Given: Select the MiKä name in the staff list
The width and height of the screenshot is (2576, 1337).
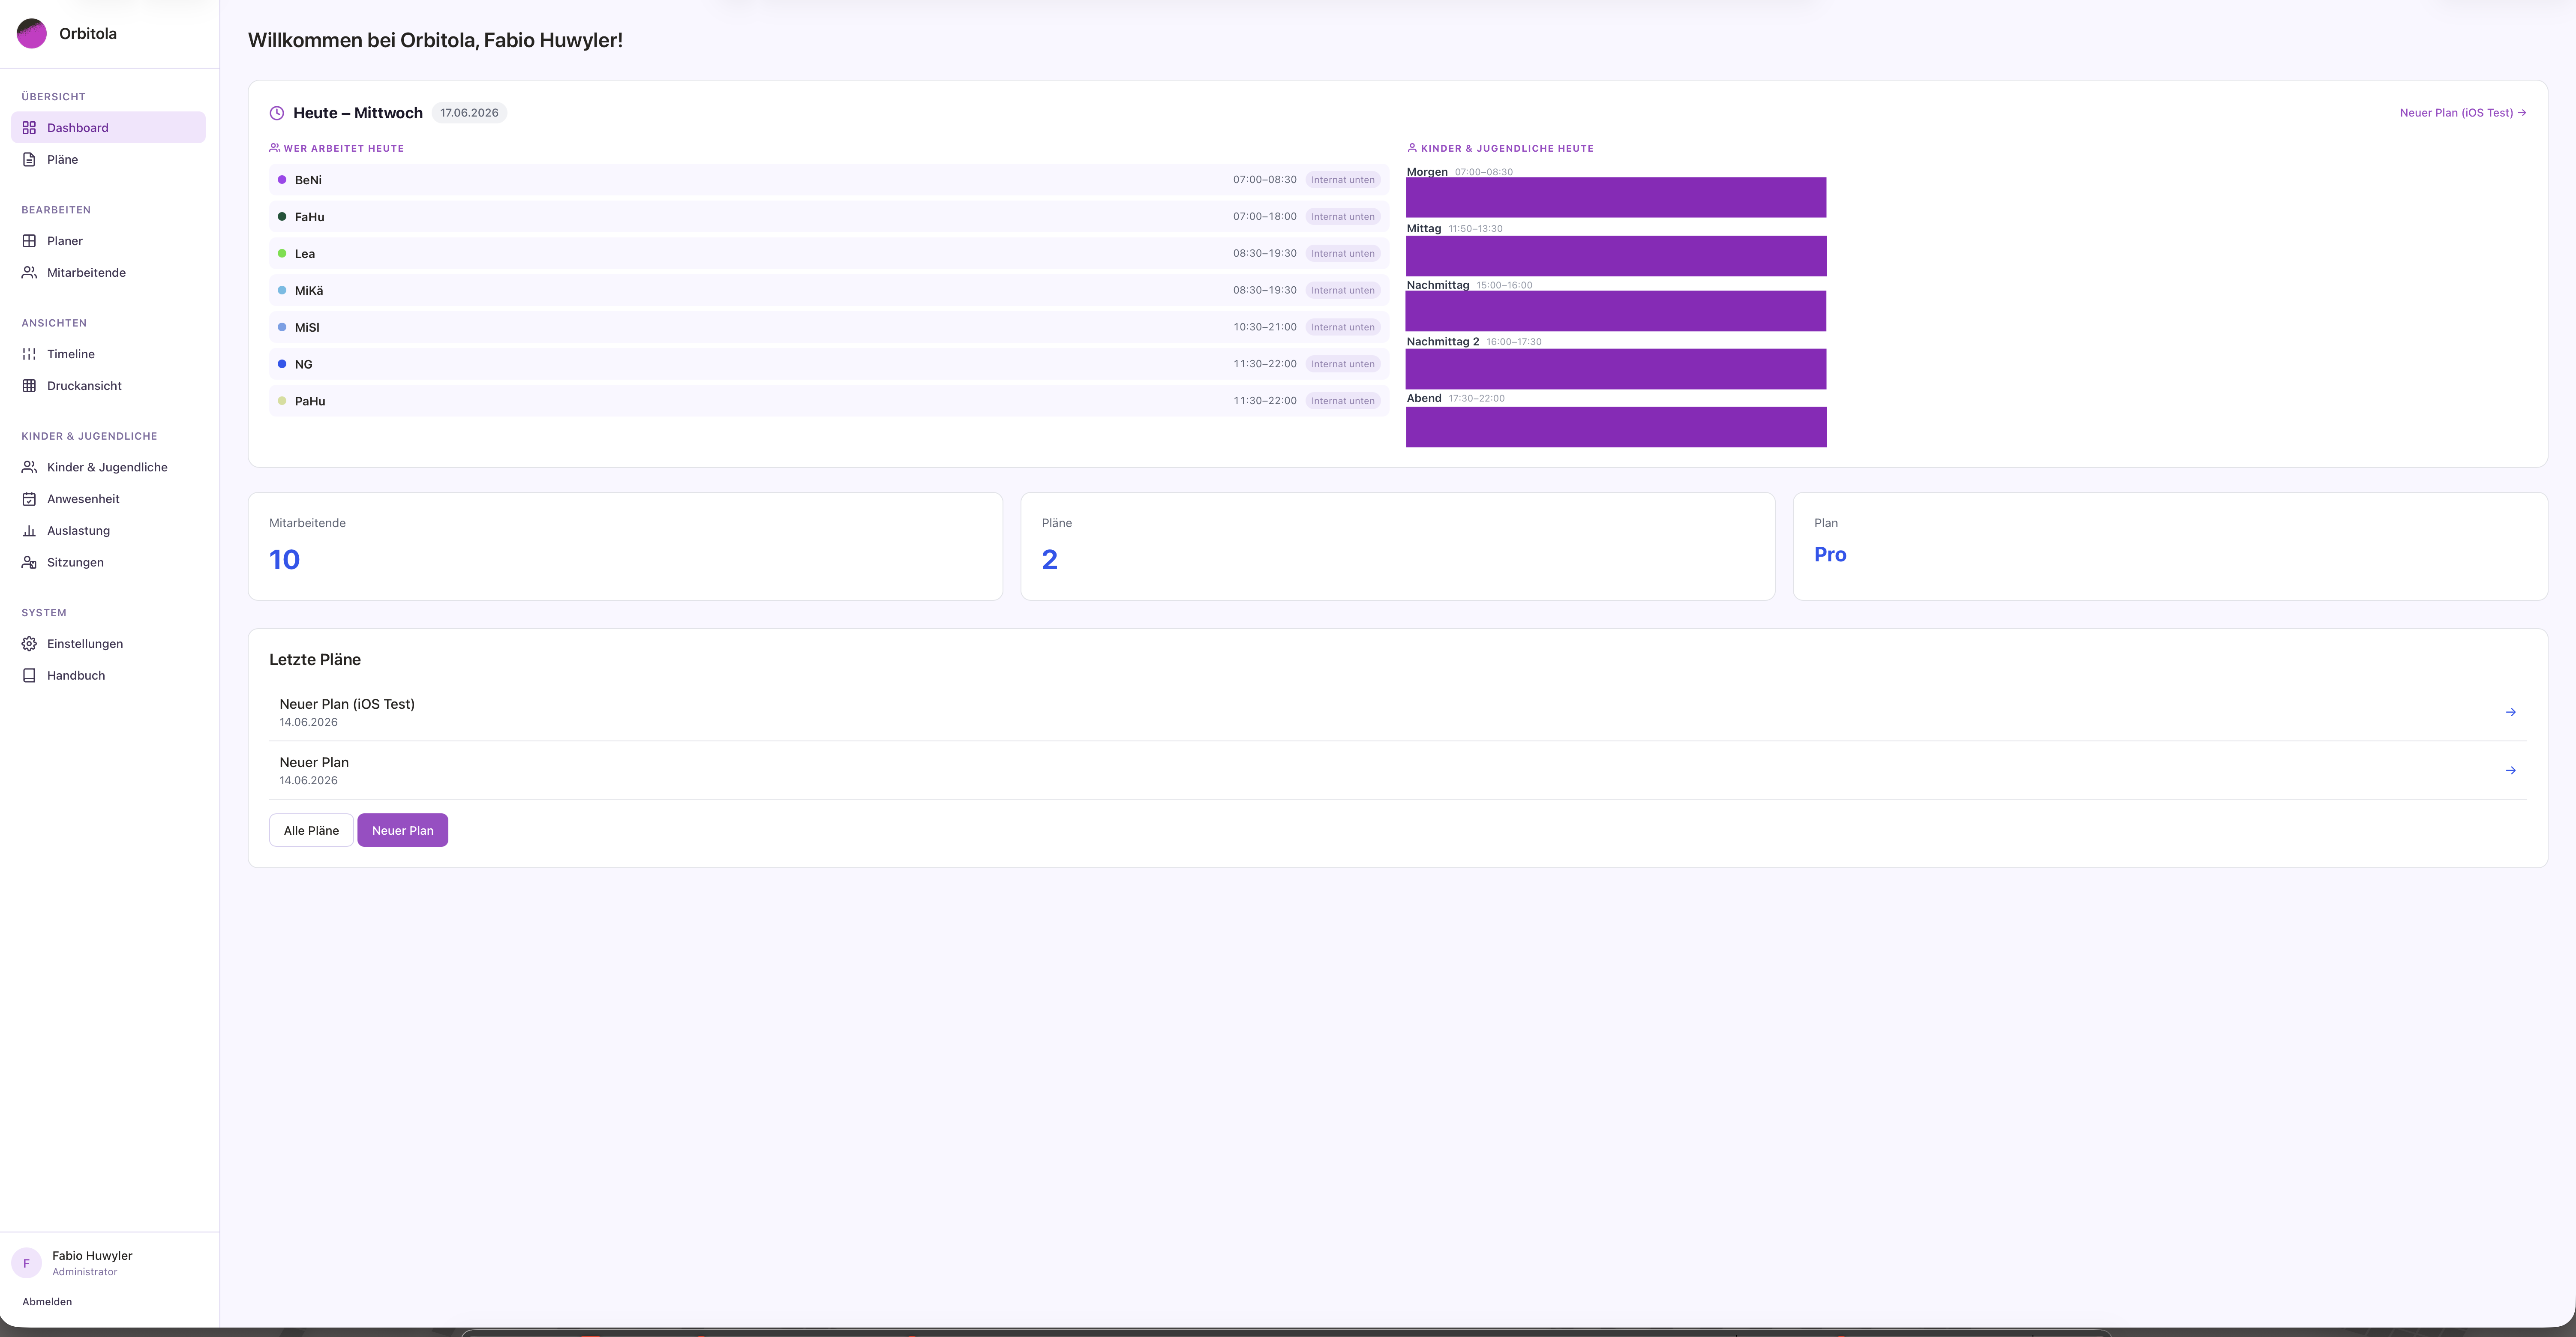Looking at the screenshot, I should pos(309,291).
